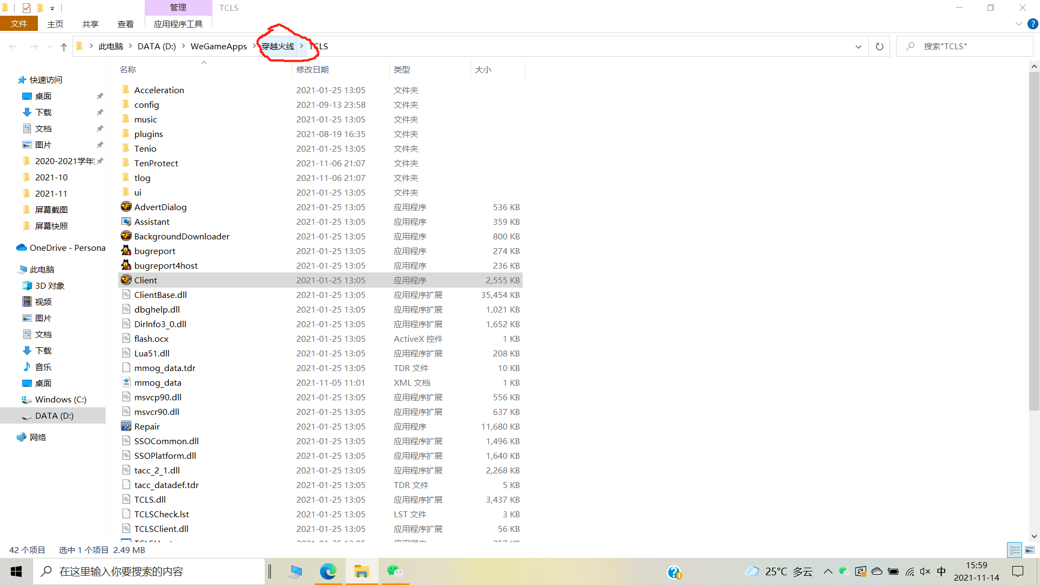Click the vertical scrollbar down arrow
This screenshot has height=585, width=1040.
[1034, 536]
